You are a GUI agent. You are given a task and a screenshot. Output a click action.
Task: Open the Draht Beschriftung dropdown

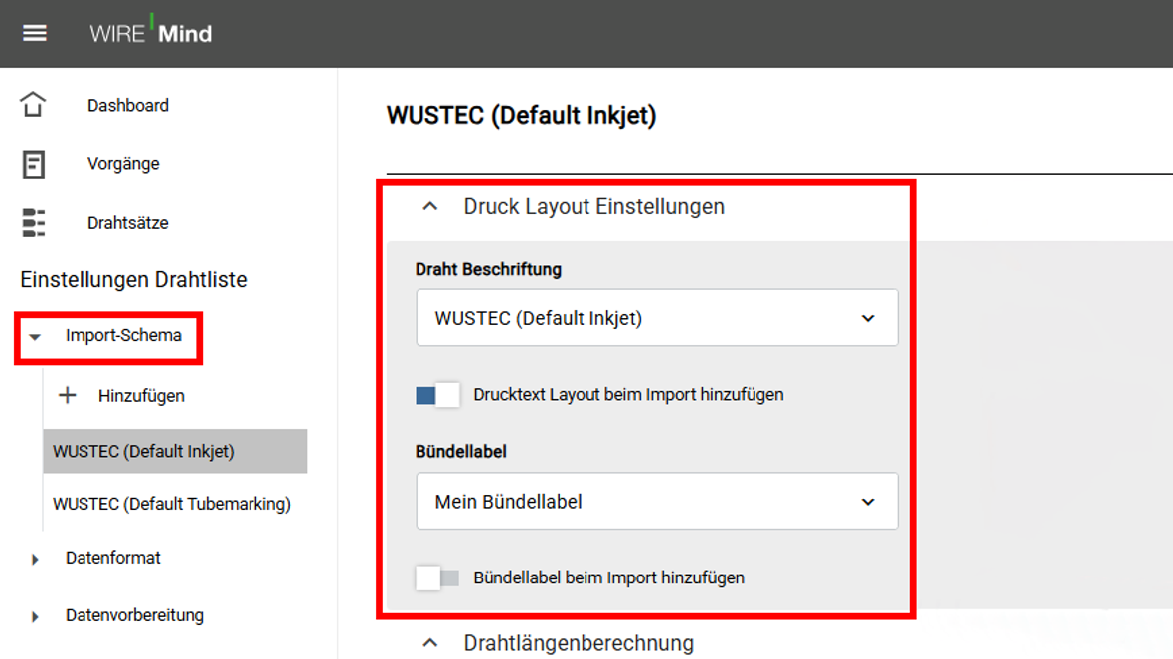click(657, 318)
